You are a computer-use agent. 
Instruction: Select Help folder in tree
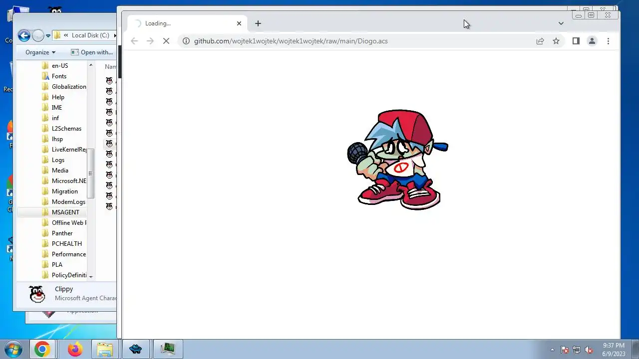click(x=58, y=97)
